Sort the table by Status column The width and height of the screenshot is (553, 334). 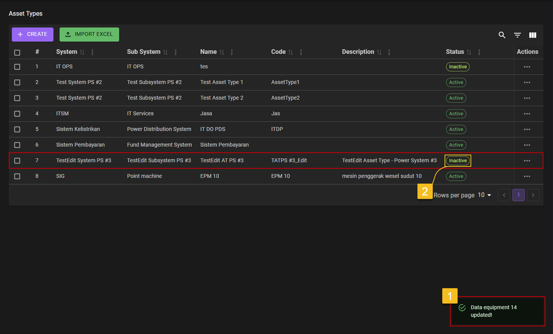(x=469, y=52)
